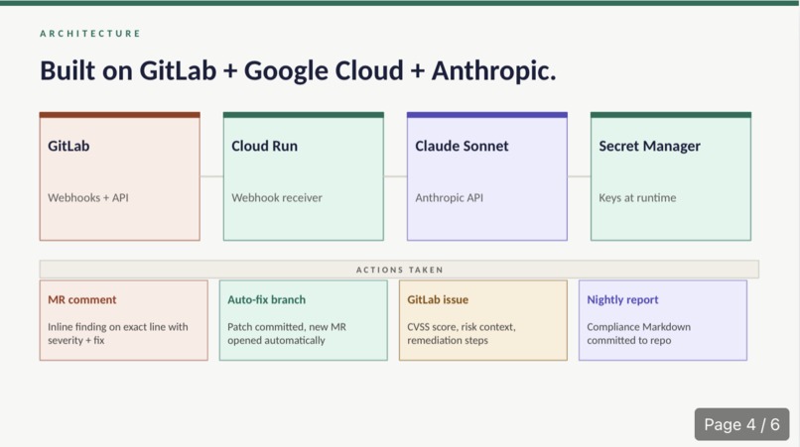Click the "Built on GitLab + Google Cloud + Anthropic." heading
The width and height of the screenshot is (800, 447).
point(298,70)
